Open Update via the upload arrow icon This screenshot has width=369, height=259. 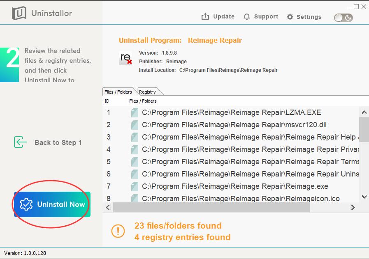pyautogui.click(x=205, y=16)
